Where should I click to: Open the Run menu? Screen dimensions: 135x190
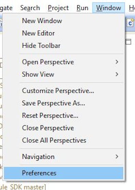[x=82, y=8]
